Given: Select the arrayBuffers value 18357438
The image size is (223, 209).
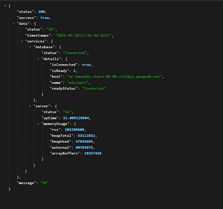Looking at the screenshot, I should coord(93,153).
